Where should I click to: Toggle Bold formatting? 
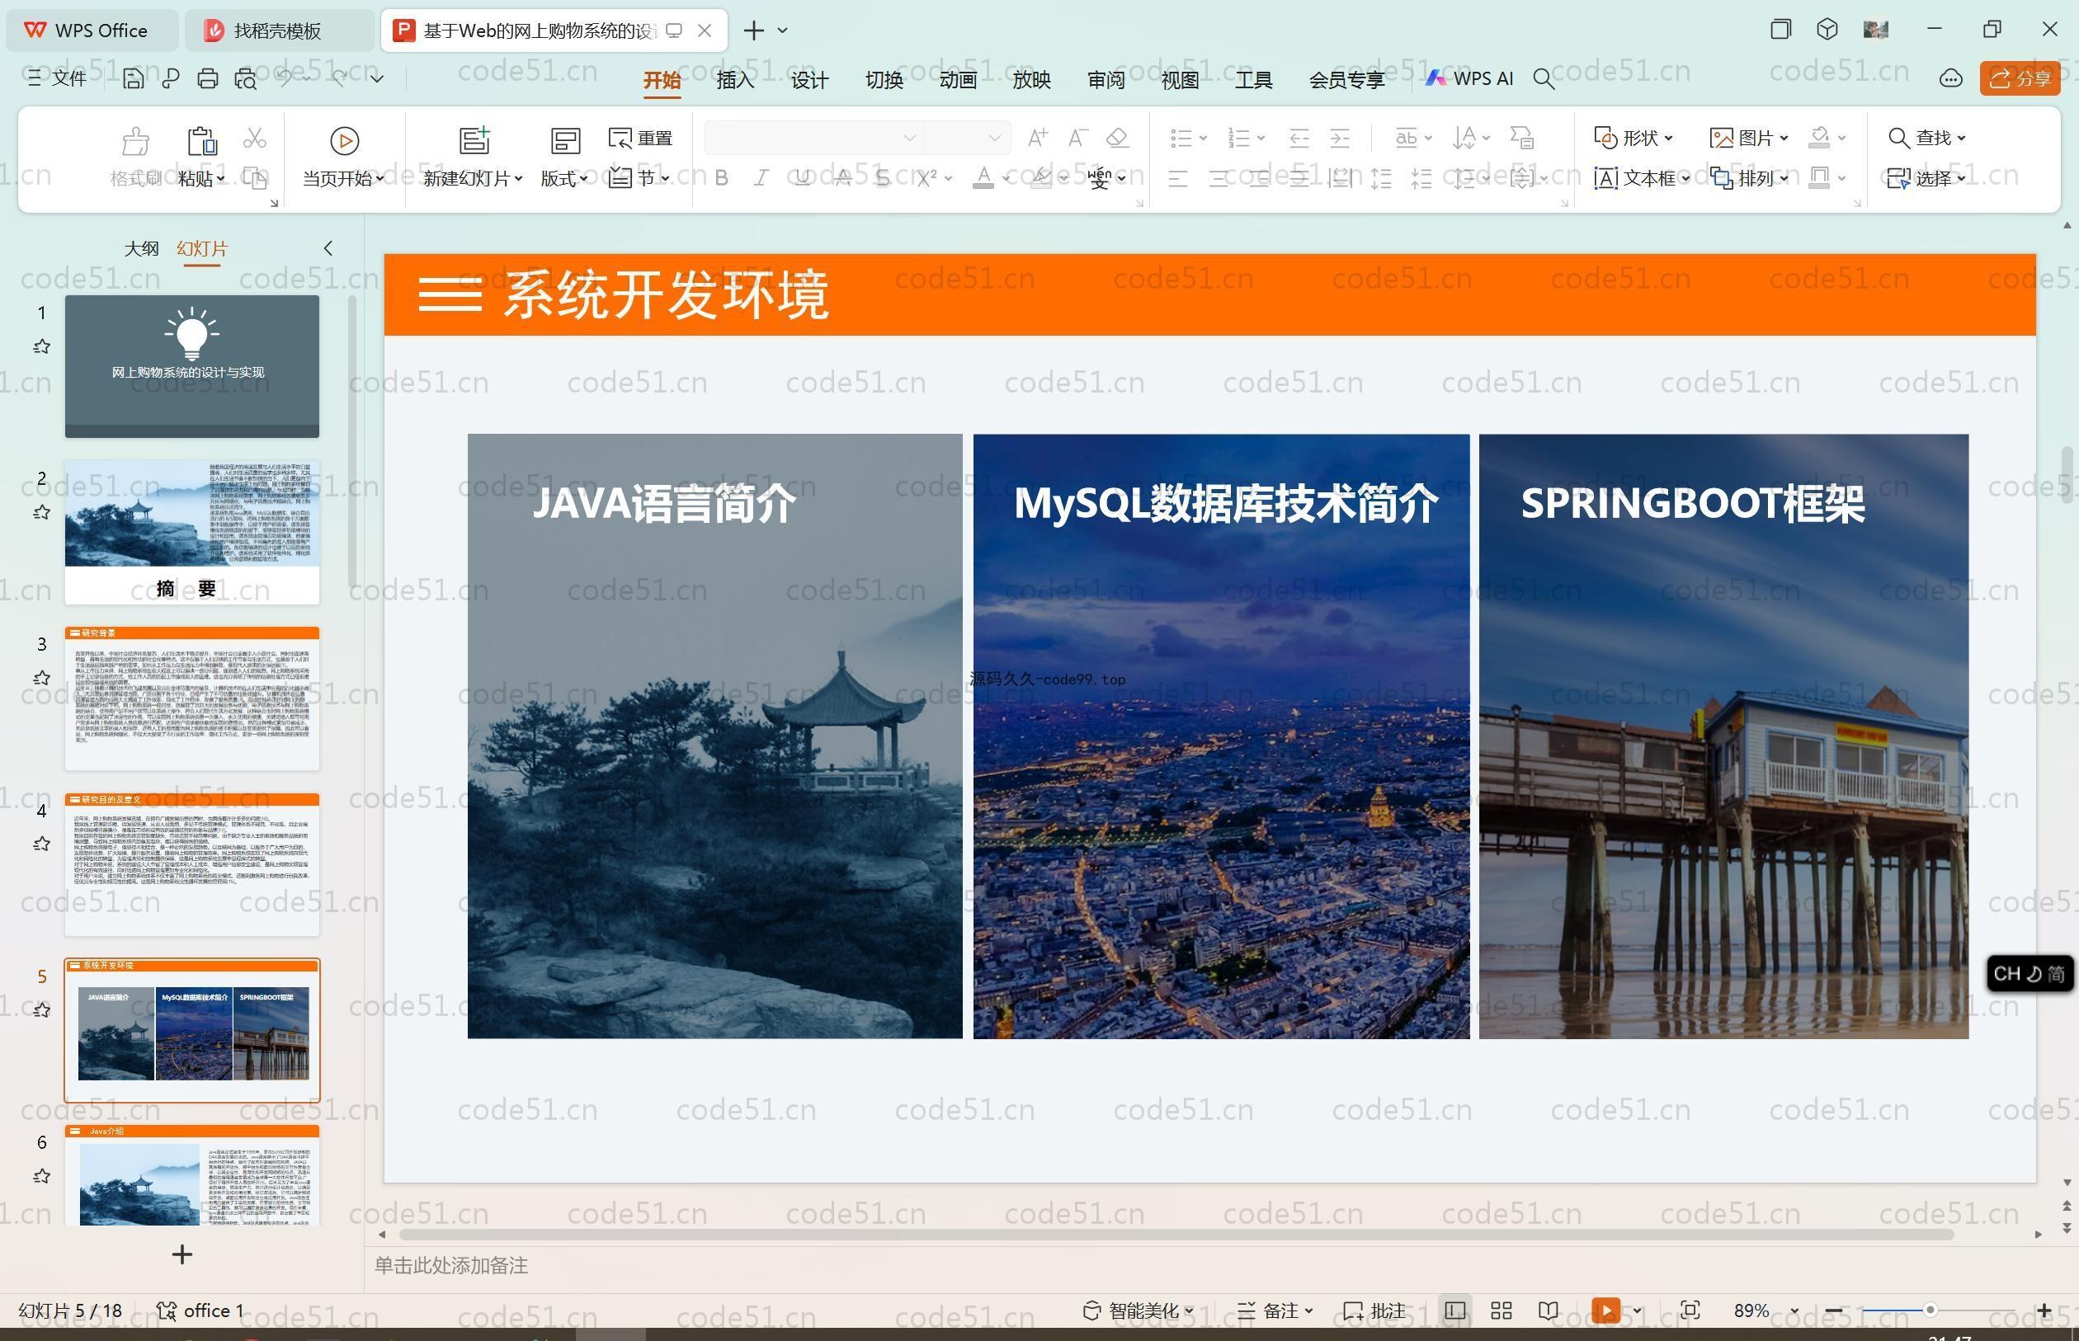tap(721, 177)
